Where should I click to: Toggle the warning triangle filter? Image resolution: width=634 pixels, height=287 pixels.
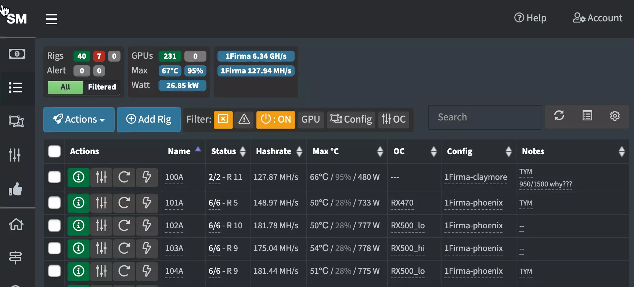pyautogui.click(x=244, y=119)
